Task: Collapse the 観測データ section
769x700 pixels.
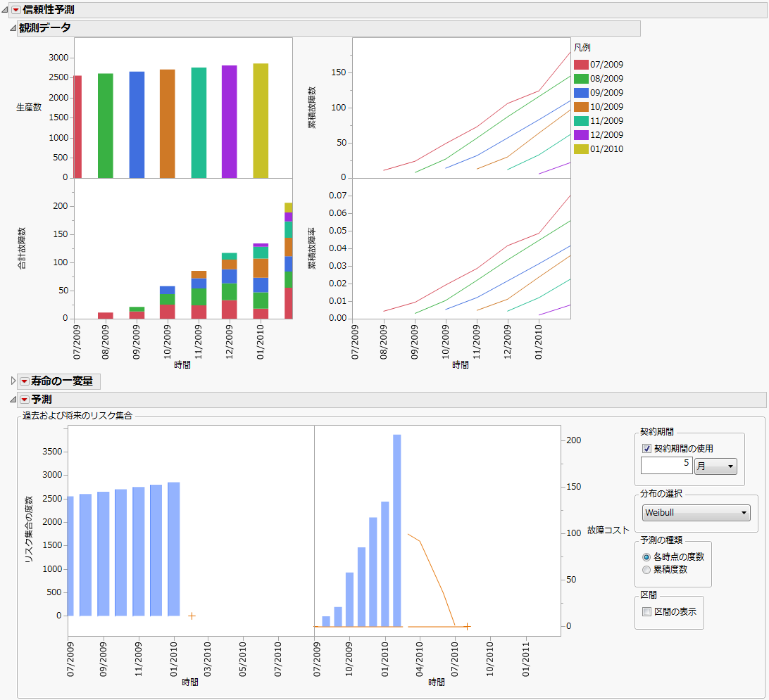Action: [x=13, y=28]
